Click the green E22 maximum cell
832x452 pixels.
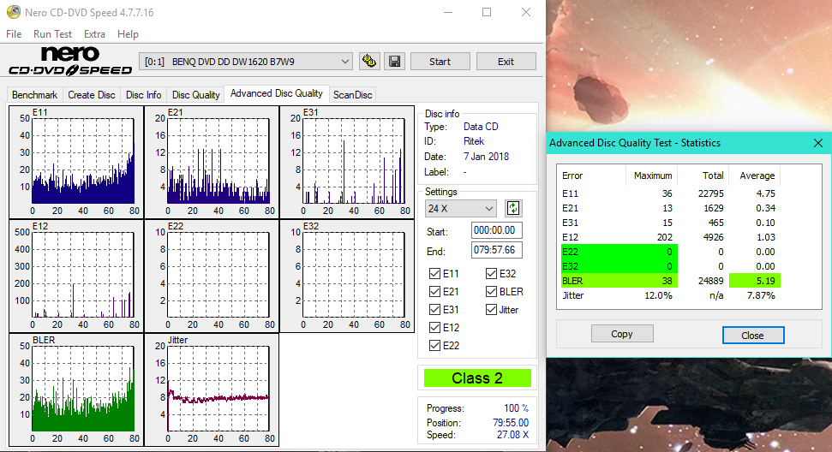651,252
